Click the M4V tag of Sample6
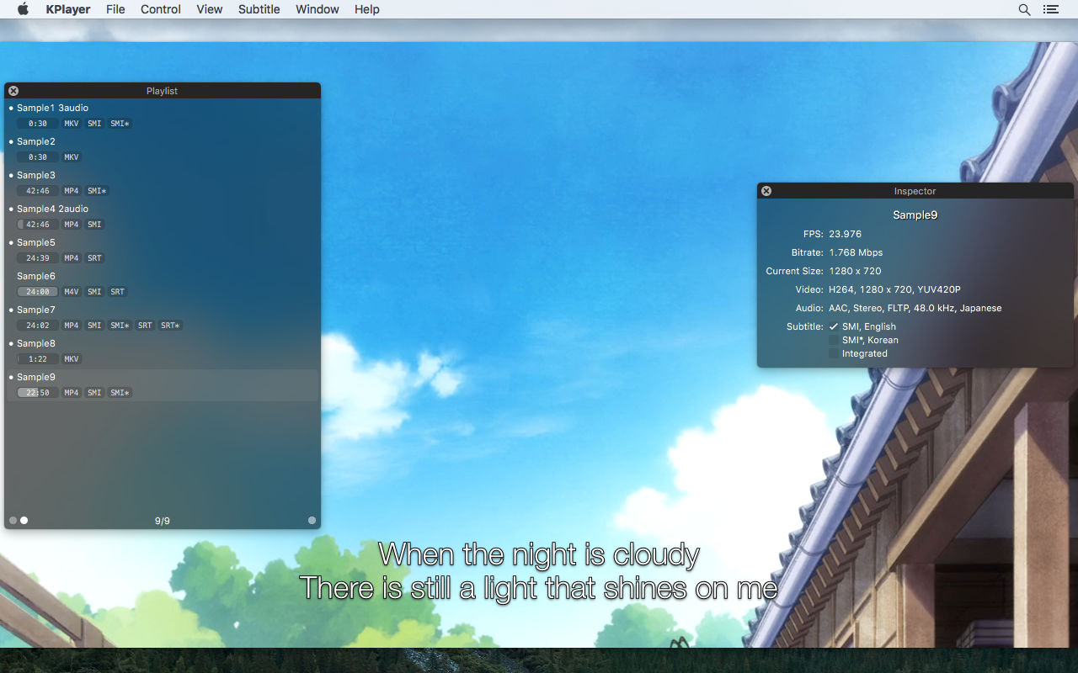Screen dimensions: 1078x673 (x=72, y=292)
